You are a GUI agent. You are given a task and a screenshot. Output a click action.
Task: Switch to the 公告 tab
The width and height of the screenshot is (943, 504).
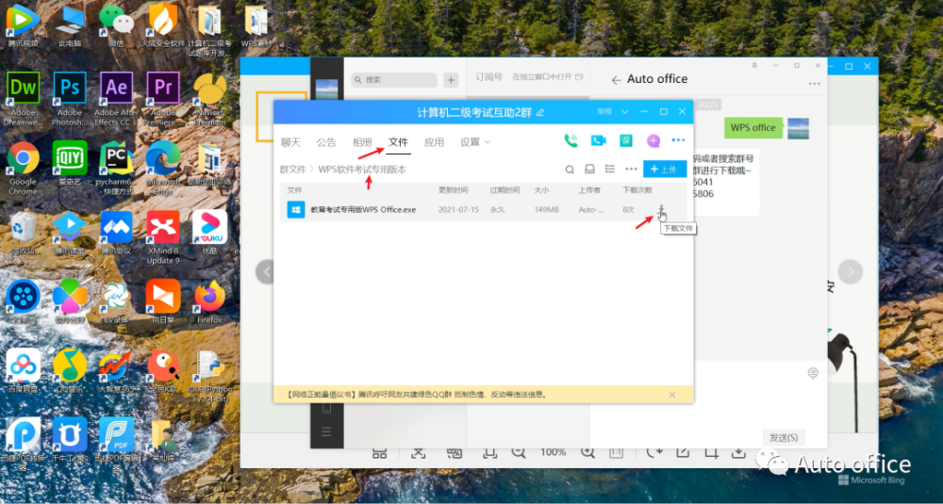(326, 142)
